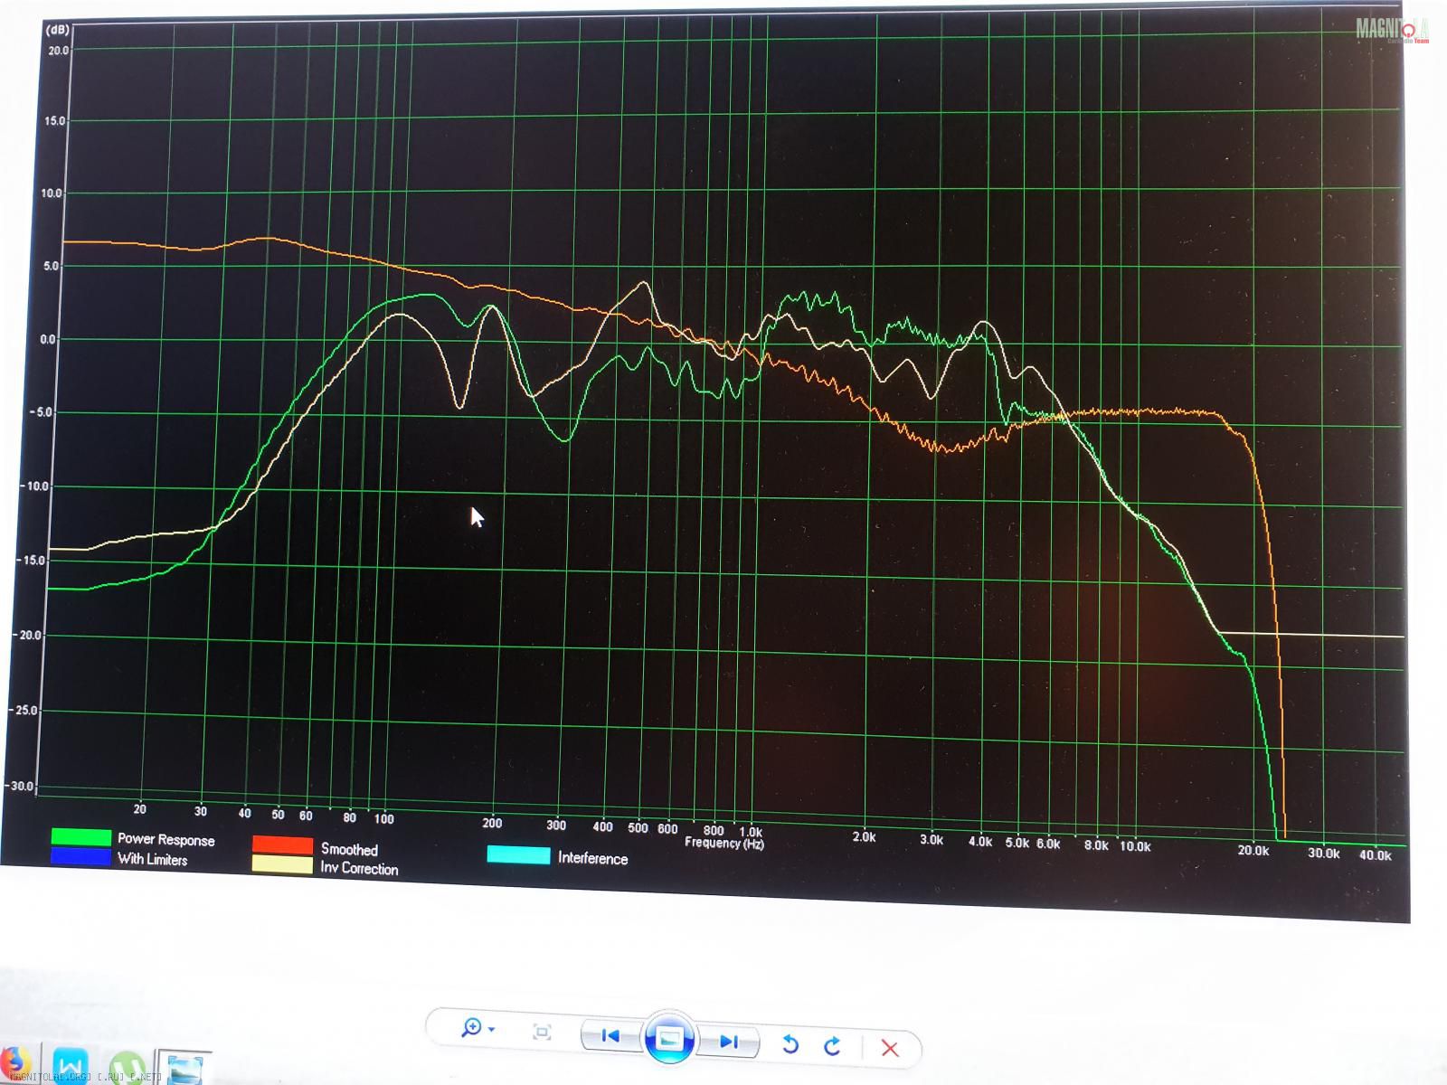Click the actual size icon
Viewport: 1447px width, 1085px height.
[x=542, y=1032]
